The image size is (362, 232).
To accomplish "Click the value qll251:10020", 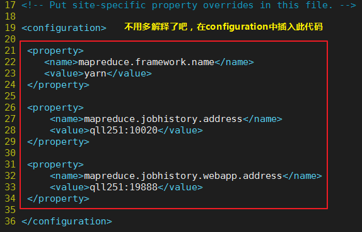I will (124, 130).
